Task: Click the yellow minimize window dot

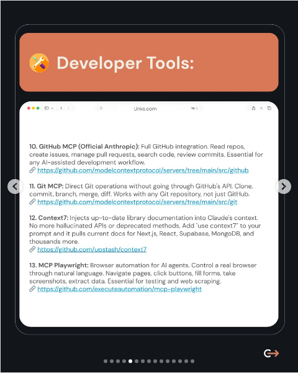Action: pos(34,108)
